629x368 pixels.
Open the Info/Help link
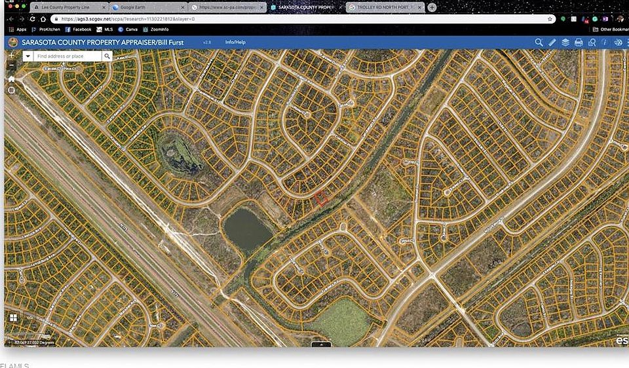click(235, 42)
